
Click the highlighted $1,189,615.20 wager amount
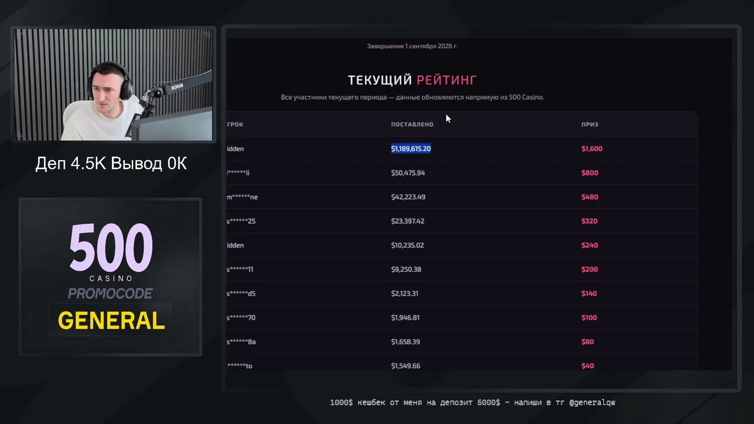[411, 148]
